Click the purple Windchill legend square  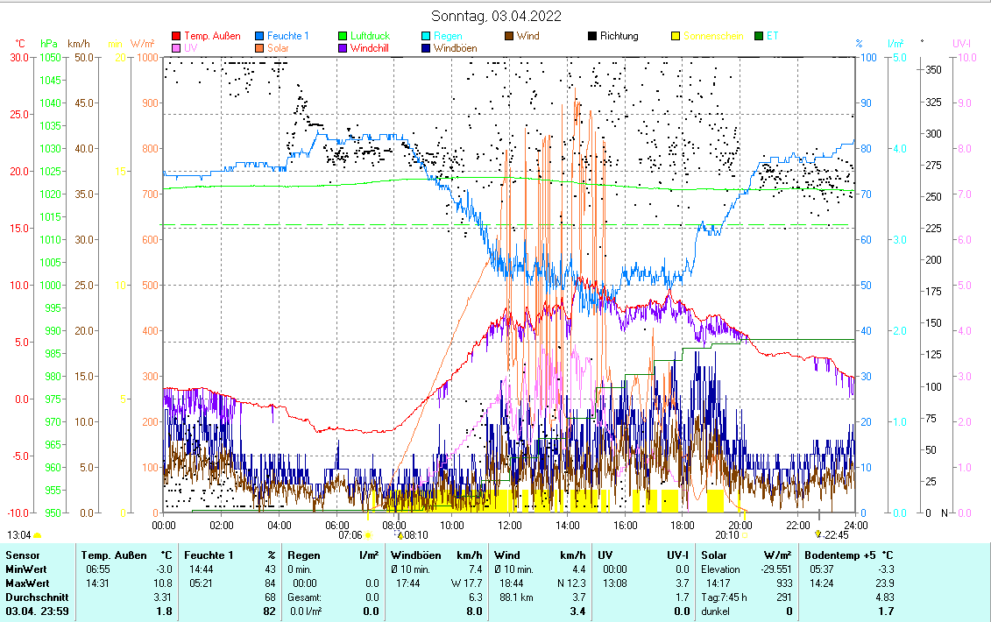pyautogui.click(x=343, y=49)
